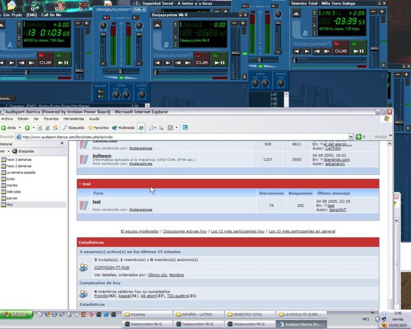Viewport: 411px width, 329px height.
Task: Open the COPYRIGH-TT-PUB member link
Action: 112,267
